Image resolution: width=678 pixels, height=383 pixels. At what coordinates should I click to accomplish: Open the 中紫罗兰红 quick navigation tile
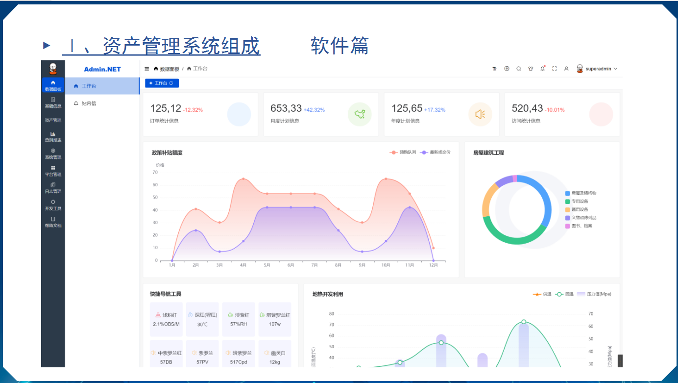(x=166, y=355)
